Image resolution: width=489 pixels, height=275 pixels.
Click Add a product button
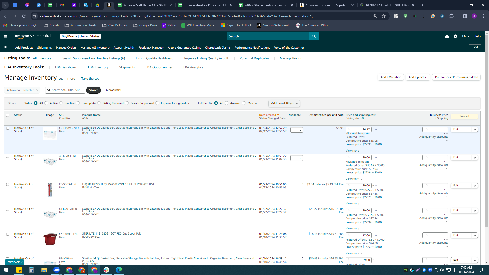tap(418, 77)
